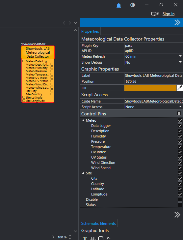
Task: Open the Meteo Refresh dropdown
Action: (x=180, y=56)
